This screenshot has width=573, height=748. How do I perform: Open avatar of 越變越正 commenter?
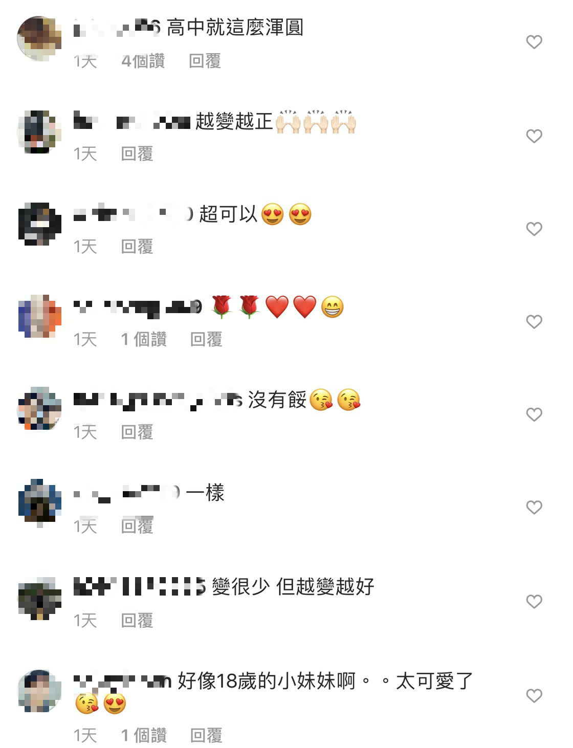pos(39,132)
